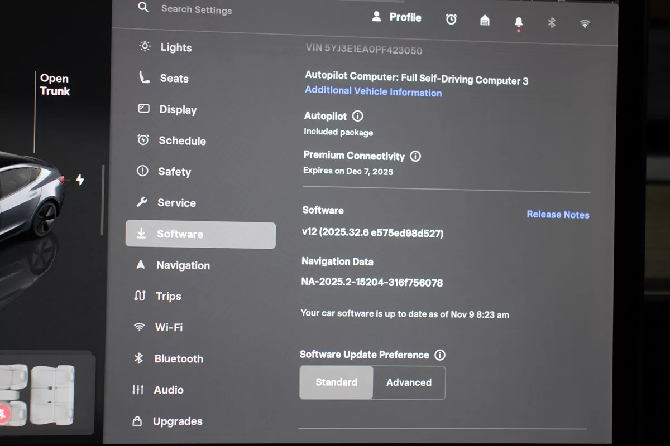
Task: Open the Navigation settings menu
Action: click(x=183, y=265)
